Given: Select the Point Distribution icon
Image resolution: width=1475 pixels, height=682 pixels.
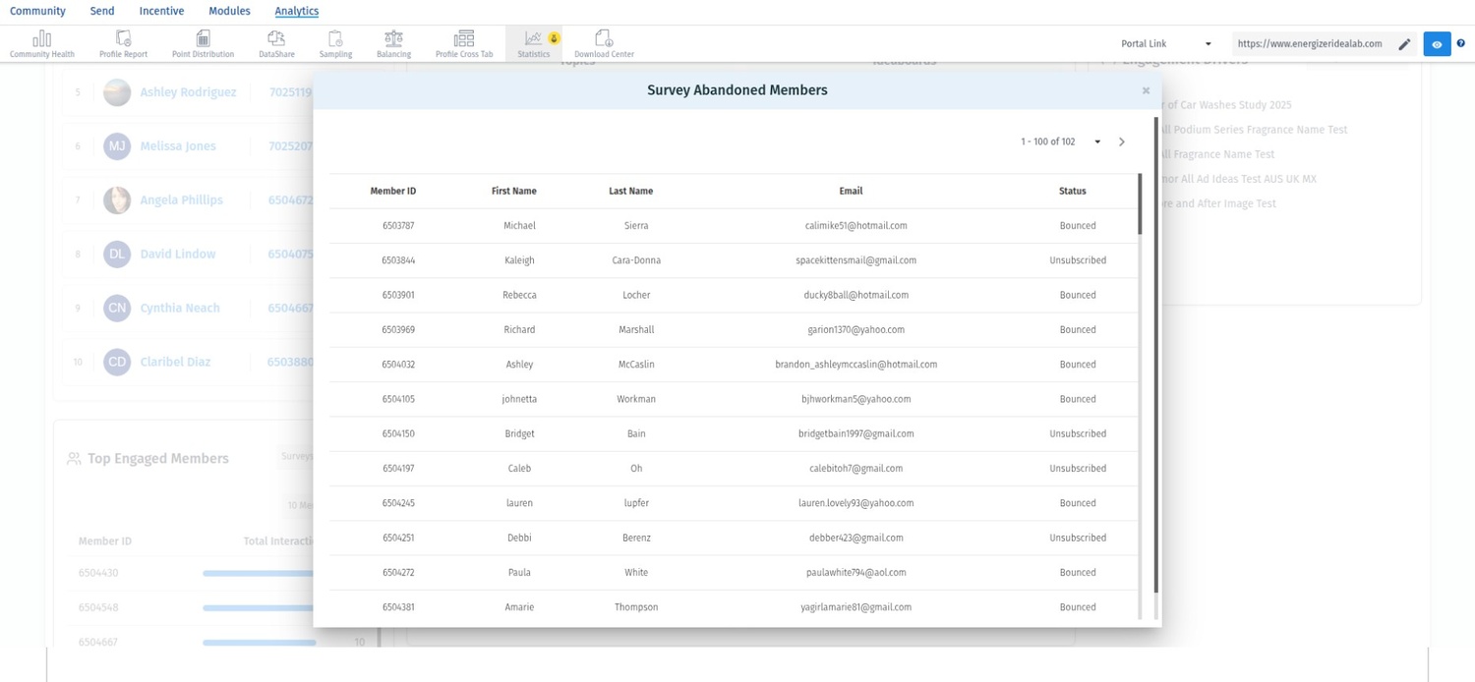Looking at the screenshot, I should [203, 39].
